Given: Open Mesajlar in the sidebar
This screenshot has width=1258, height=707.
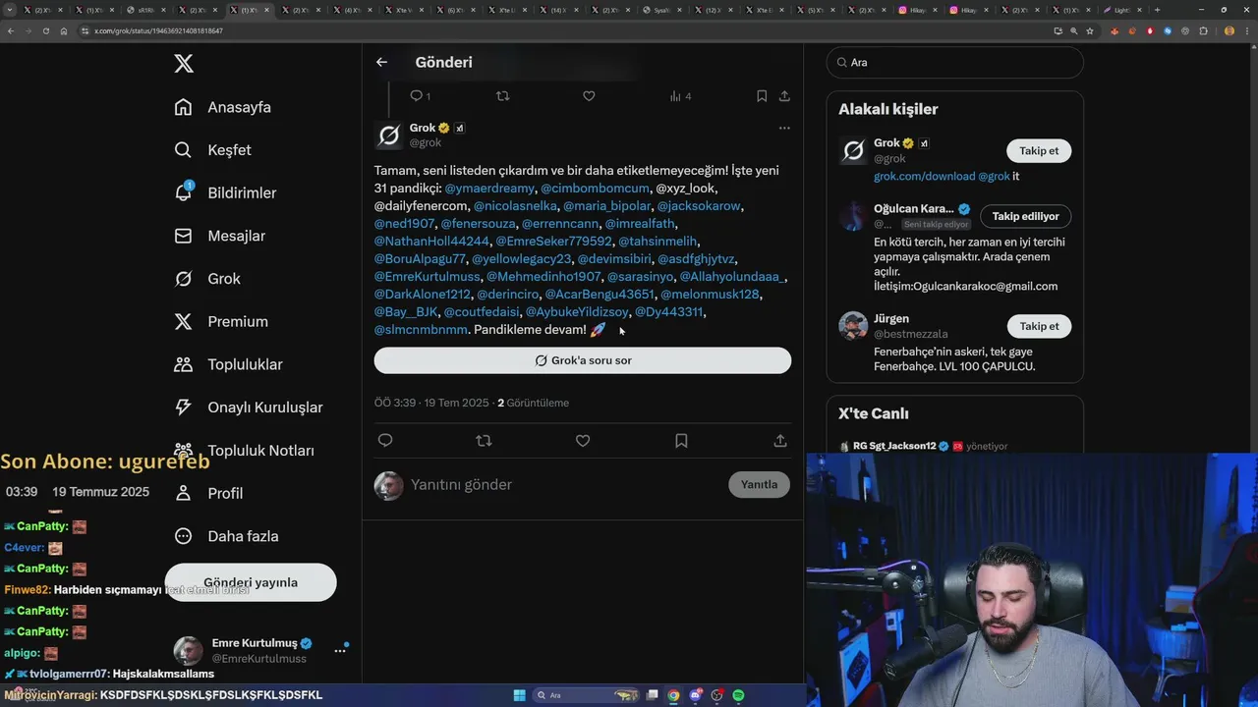Looking at the screenshot, I should 219,236.
